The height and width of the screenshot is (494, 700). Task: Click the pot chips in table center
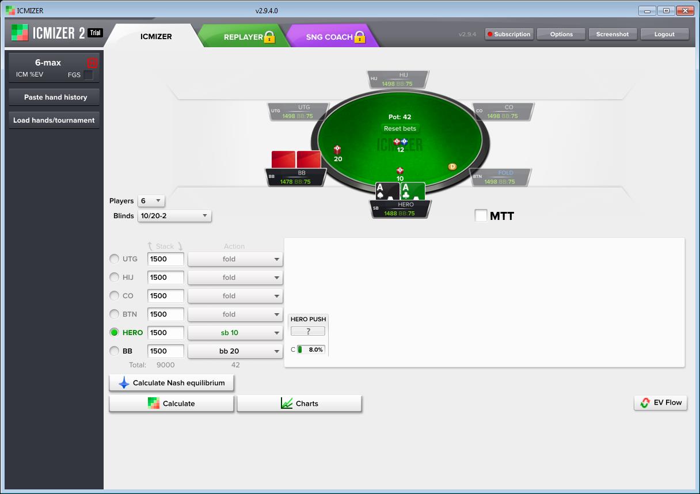(x=400, y=142)
